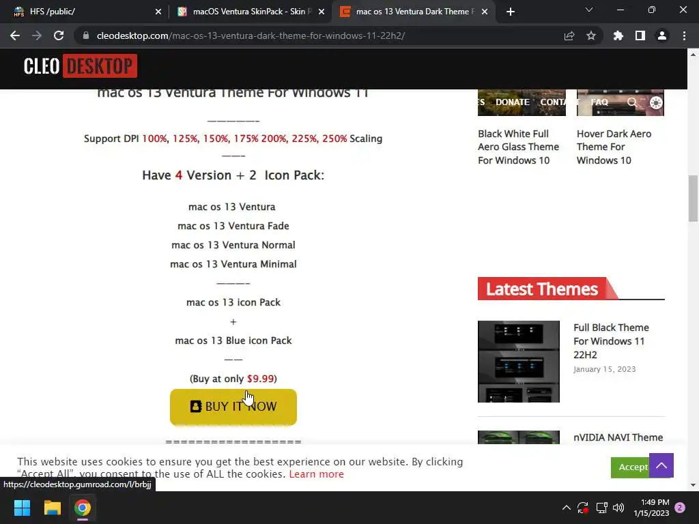This screenshot has width=699, height=524.
Task: Open the Chrome profile icon
Action: tap(662, 35)
